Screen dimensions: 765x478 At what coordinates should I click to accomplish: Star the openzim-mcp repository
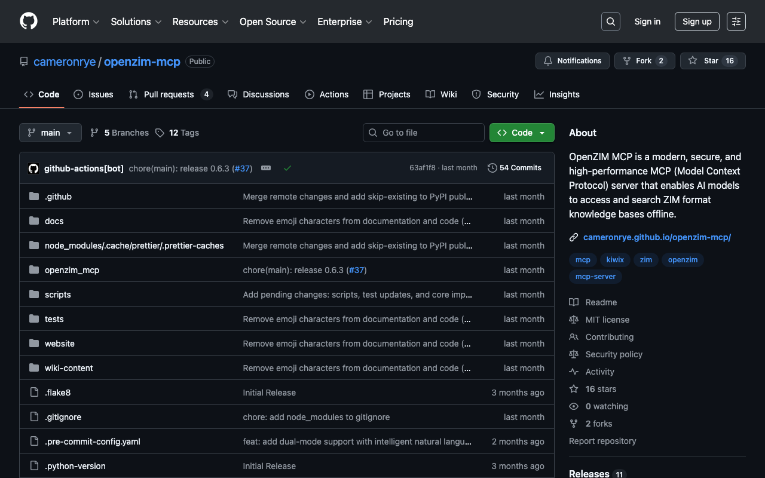coord(712,61)
